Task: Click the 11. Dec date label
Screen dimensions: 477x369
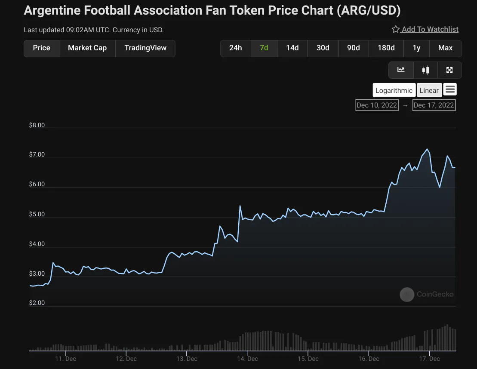Action: point(65,359)
